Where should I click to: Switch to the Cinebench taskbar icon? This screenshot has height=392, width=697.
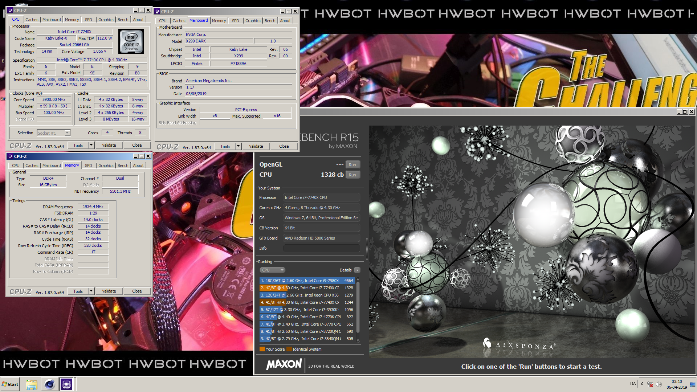(x=49, y=384)
